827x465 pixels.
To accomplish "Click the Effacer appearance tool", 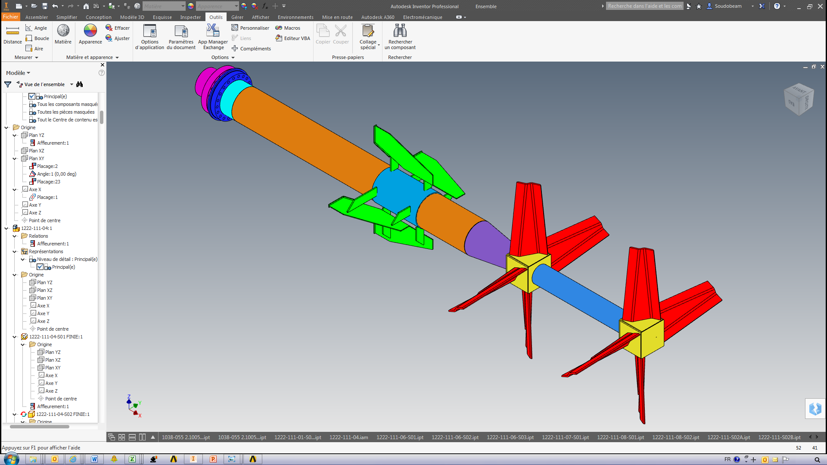I will [118, 28].
